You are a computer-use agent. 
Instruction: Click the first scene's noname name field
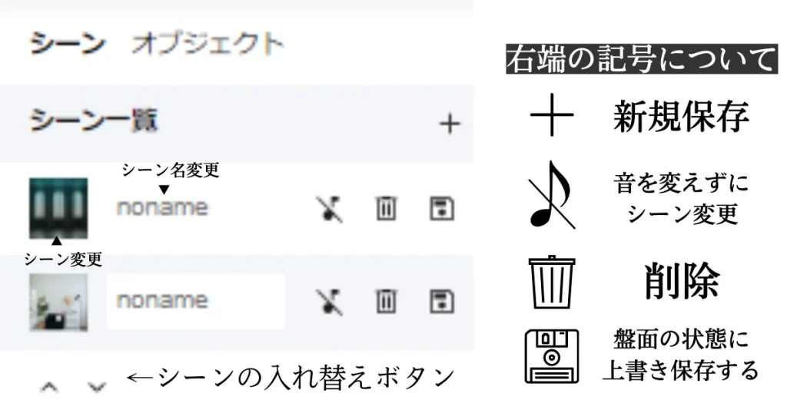coord(161,207)
